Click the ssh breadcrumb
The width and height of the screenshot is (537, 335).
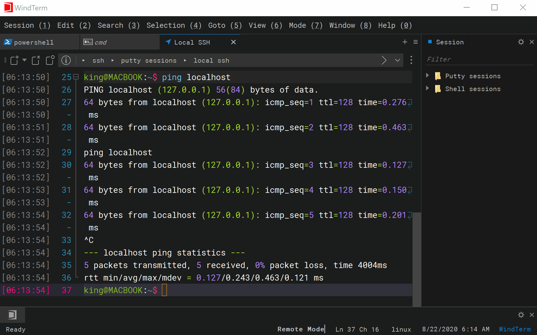coord(98,61)
